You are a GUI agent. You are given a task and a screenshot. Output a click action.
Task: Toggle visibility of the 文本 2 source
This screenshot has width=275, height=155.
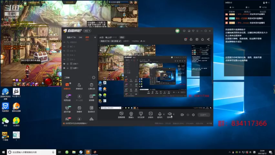pos(64,59)
